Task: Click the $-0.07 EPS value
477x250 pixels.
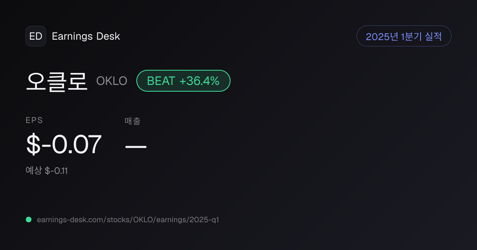Action: [64, 144]
